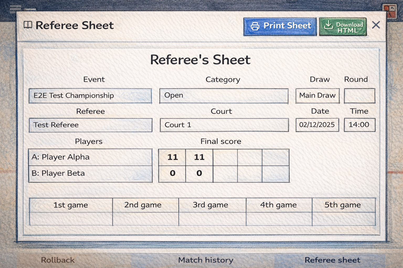
Task: Click the Event field showing E2E Test Championship
Action: [90, 96]
